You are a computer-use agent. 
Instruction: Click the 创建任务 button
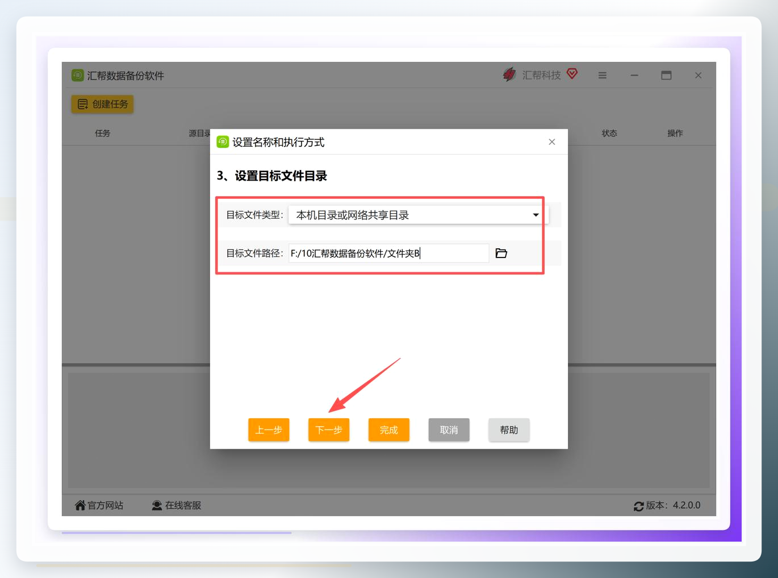click(x=102, y=104)
